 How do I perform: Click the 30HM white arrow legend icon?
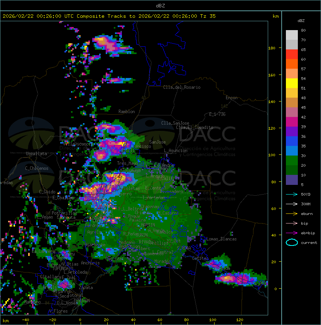click(x=292, y=204)
